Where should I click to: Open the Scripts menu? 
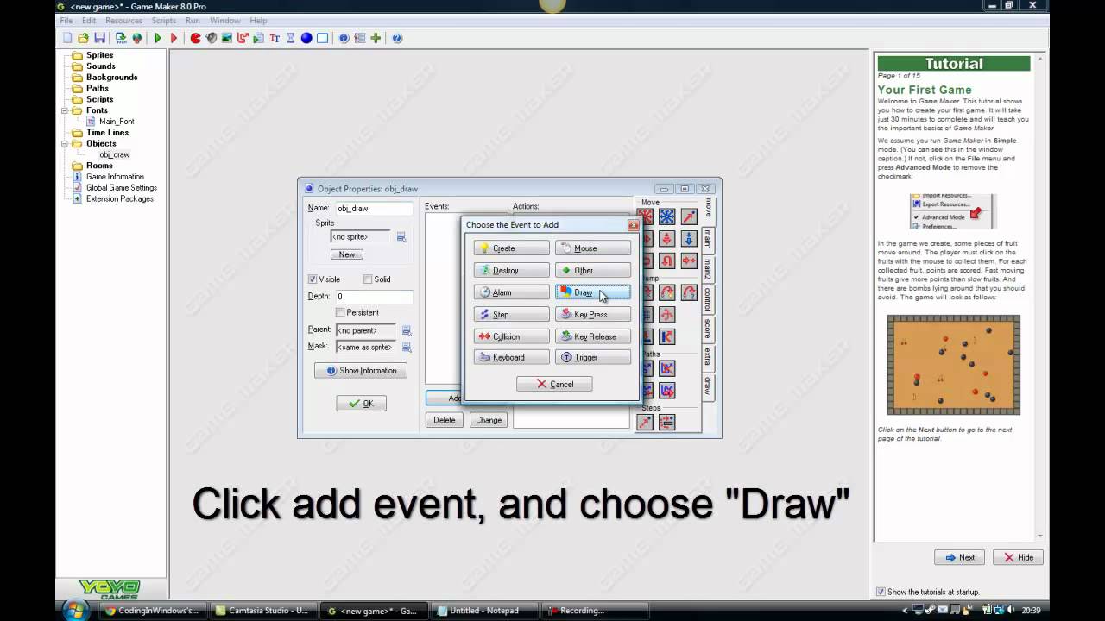tap(164, 21)
